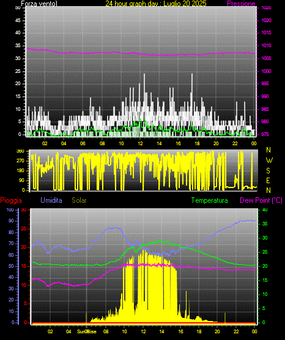
Task: Click the '45' wind speed axis value
Action: coord(18,21)
